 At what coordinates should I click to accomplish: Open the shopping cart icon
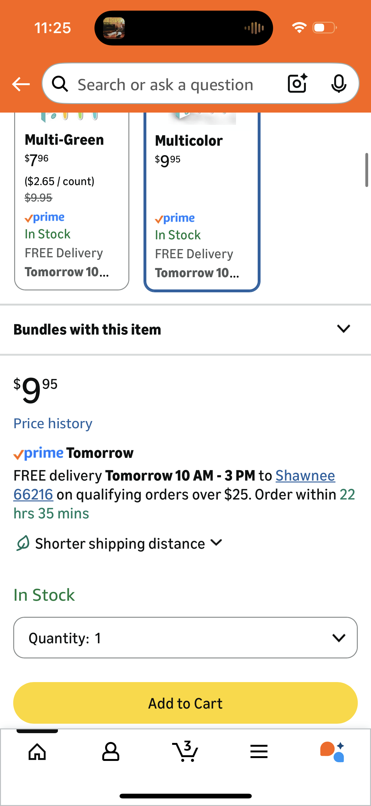(185, 752)
